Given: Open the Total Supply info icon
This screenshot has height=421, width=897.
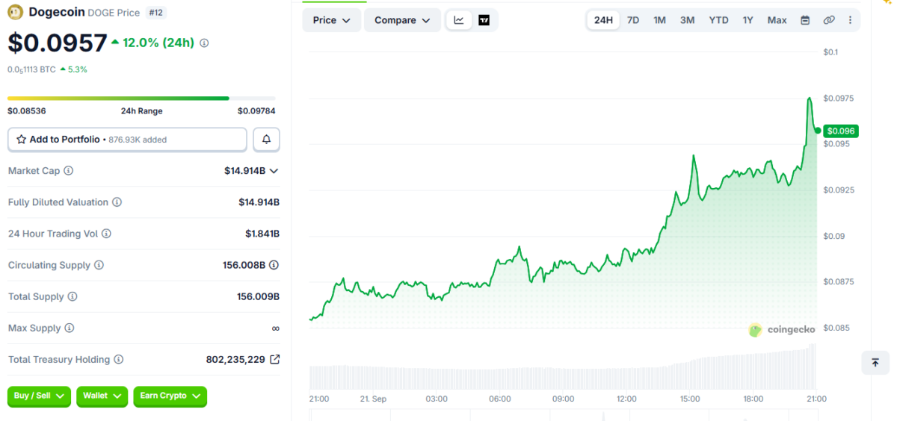Looking at the screenshot, I should point(73,296).
